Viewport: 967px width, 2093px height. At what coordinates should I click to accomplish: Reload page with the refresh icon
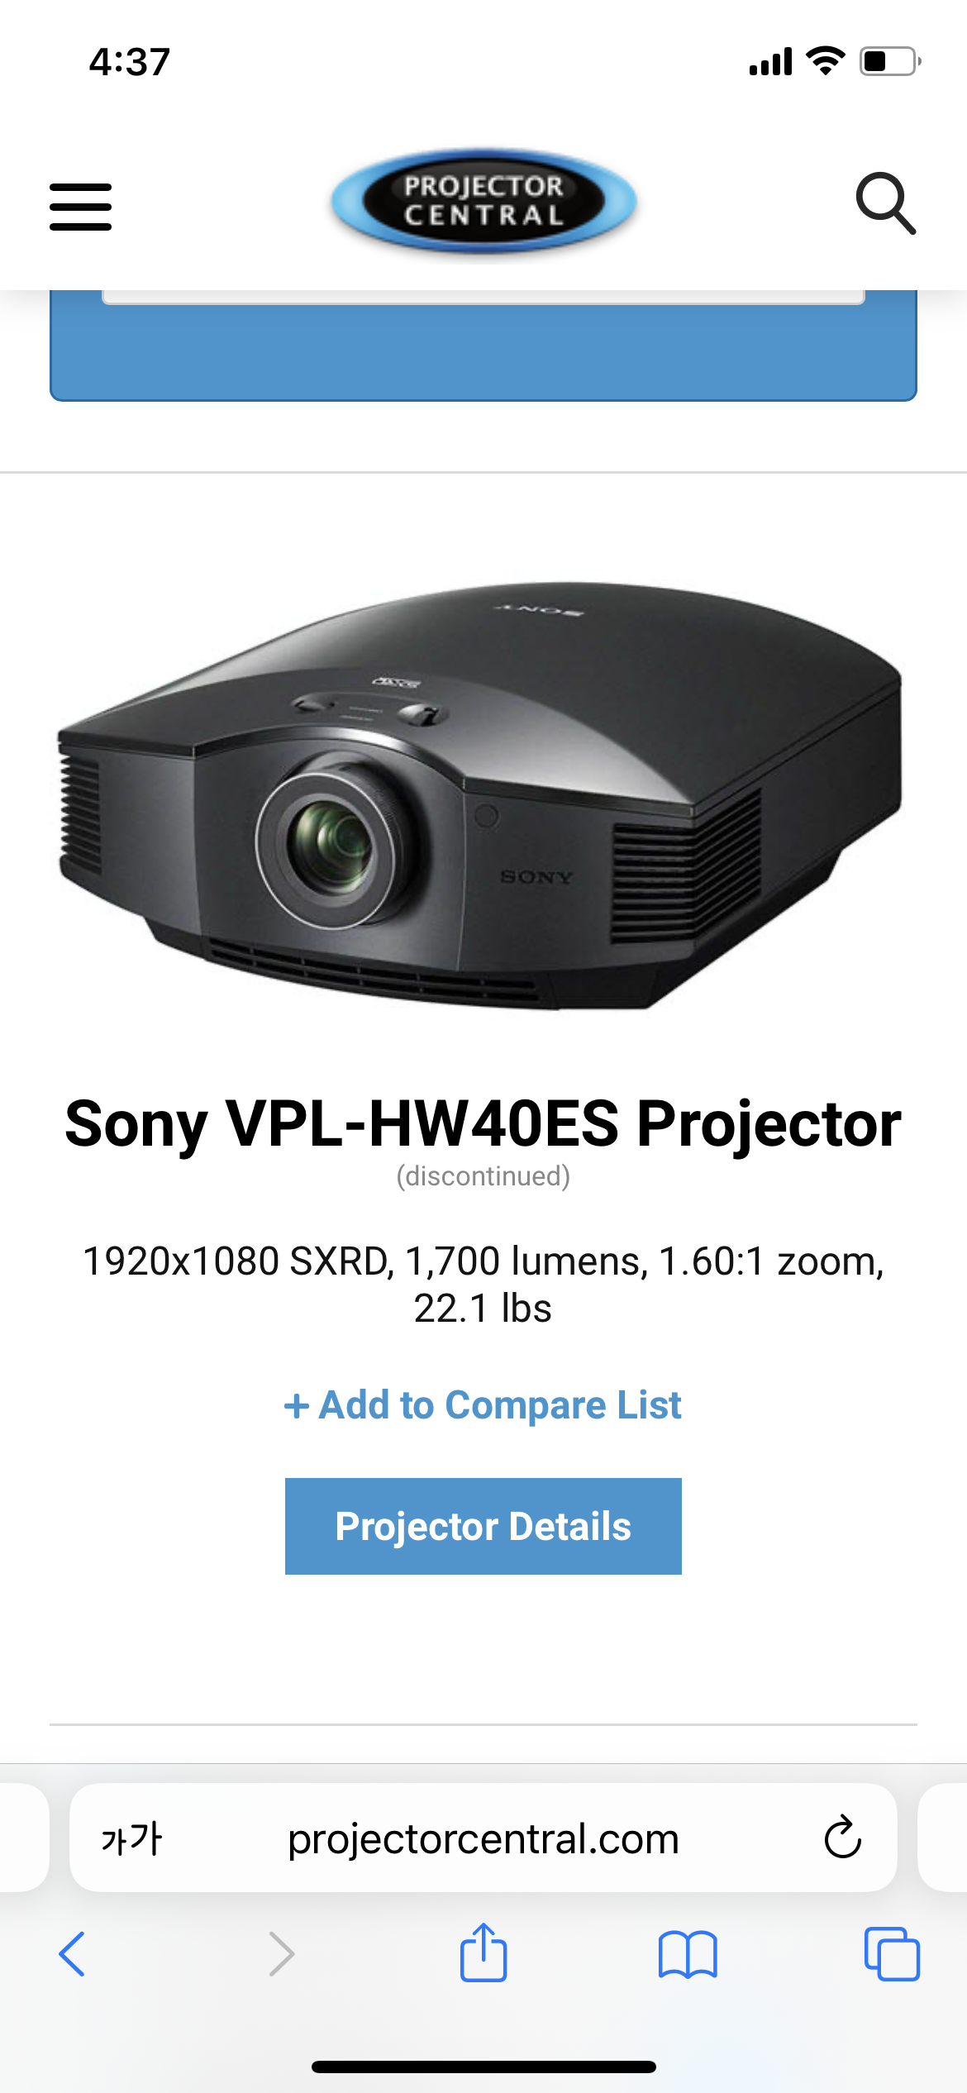click(842, 1838)
